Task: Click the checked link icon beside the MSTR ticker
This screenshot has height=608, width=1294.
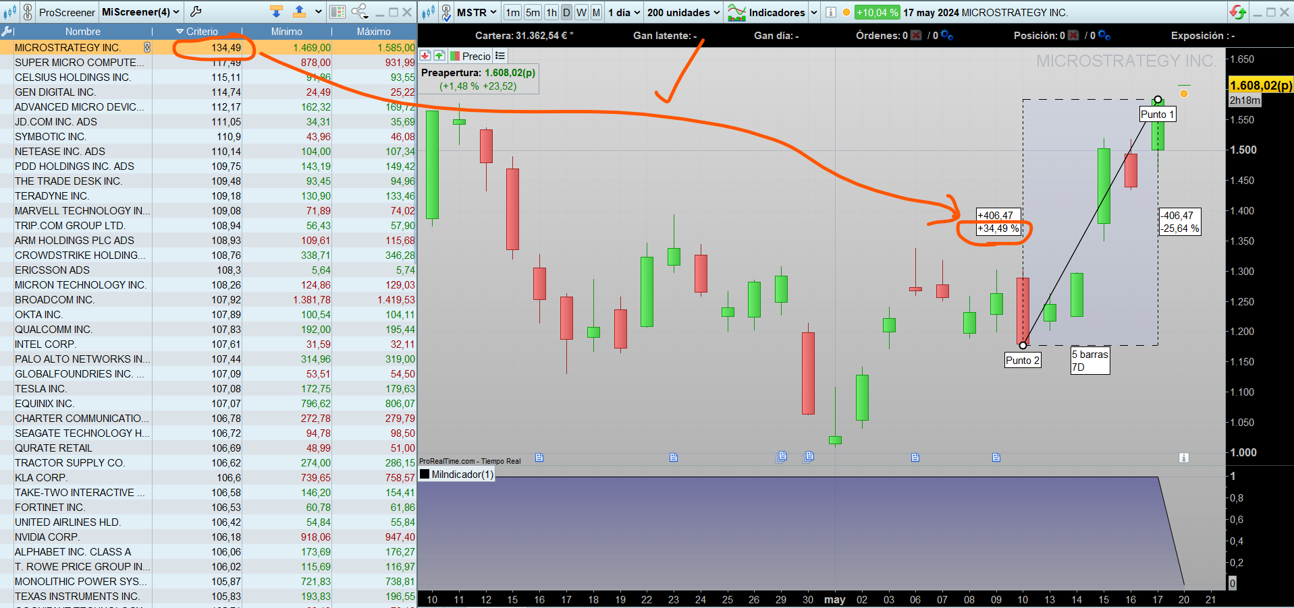Action: tap(446, 12)
